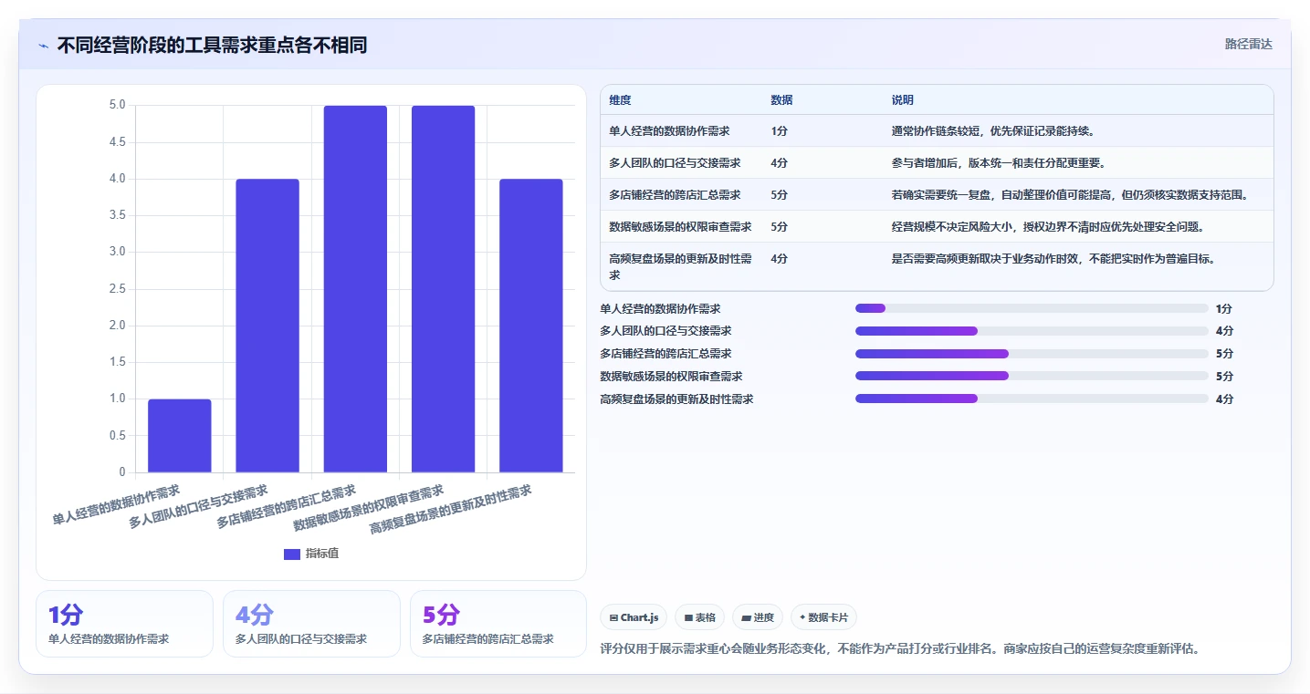The height and width of the screenshot is (694, 1310).
Task: Click description starting 若确实需要统一复盘
Action: [1070, 195]
